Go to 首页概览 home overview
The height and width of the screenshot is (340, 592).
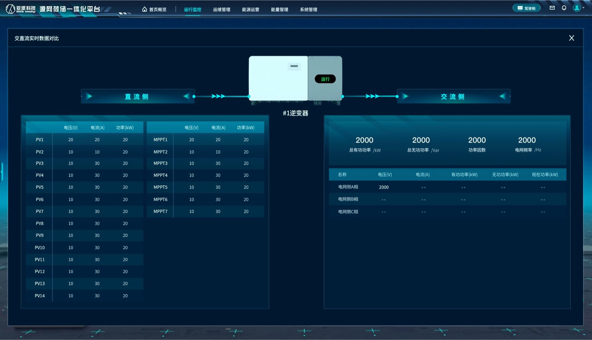(154, 9)
